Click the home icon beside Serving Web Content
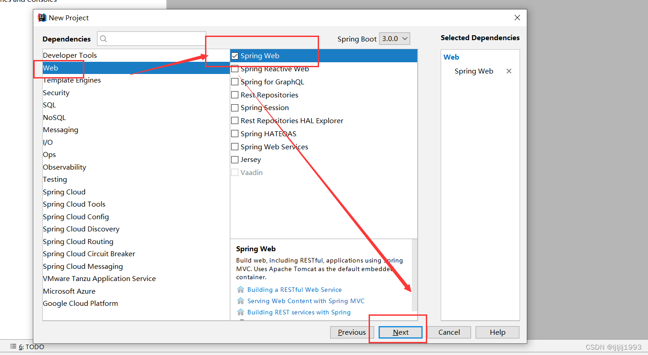The image size is (648, 355). click(x=241, y=301)
